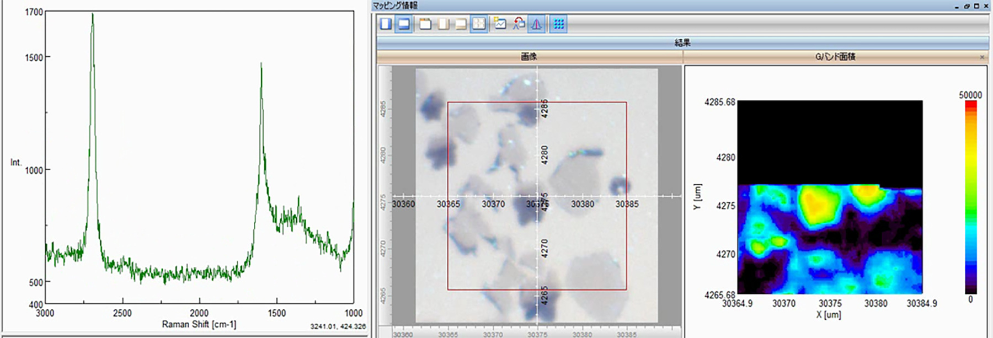The width and height of the screenshot is (993, 338).
Task: Click the left-panel layout icon in mapping toolbar
Action: (x=386, y=24)
